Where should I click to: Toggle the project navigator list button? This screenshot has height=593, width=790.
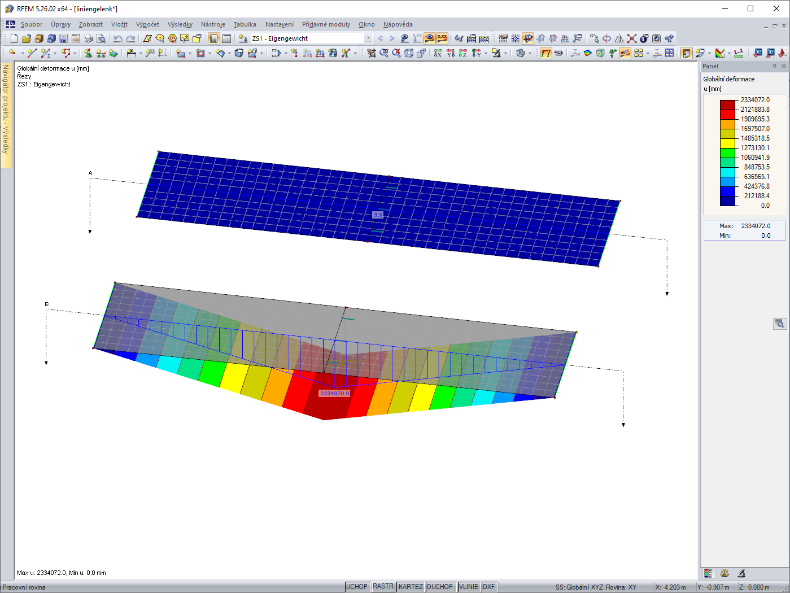tap(214, 38)
